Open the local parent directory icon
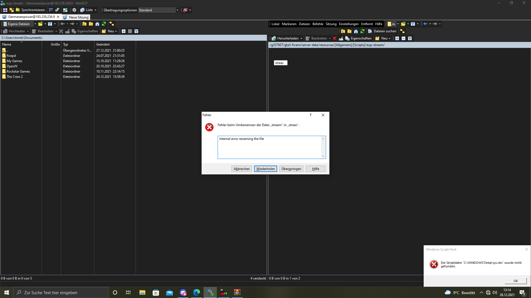 (x=84, y=24)
